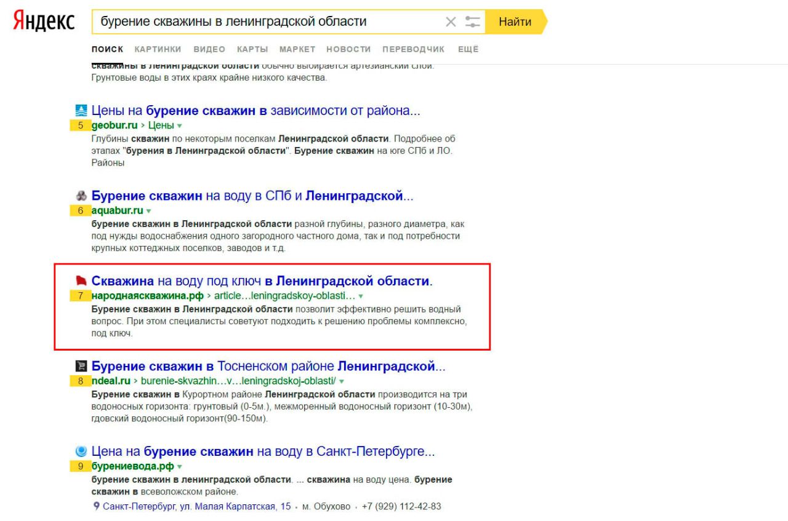Expand the aquabur.ru result dropdown arrow
788x521 pixels.
click(148, 212)
